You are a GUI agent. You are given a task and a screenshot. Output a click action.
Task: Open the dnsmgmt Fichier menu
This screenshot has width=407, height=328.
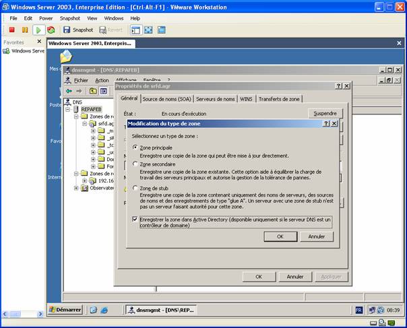coord(81,80)
